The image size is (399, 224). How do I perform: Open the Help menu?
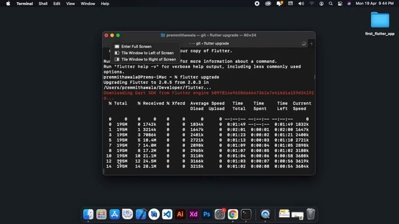(x=105, y=4)
